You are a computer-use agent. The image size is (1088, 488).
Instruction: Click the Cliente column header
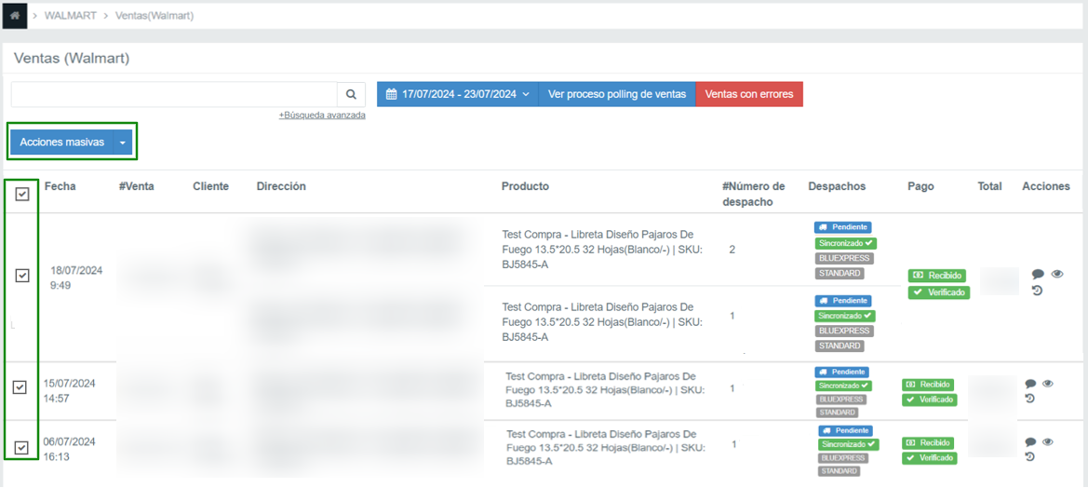(211, 186)
